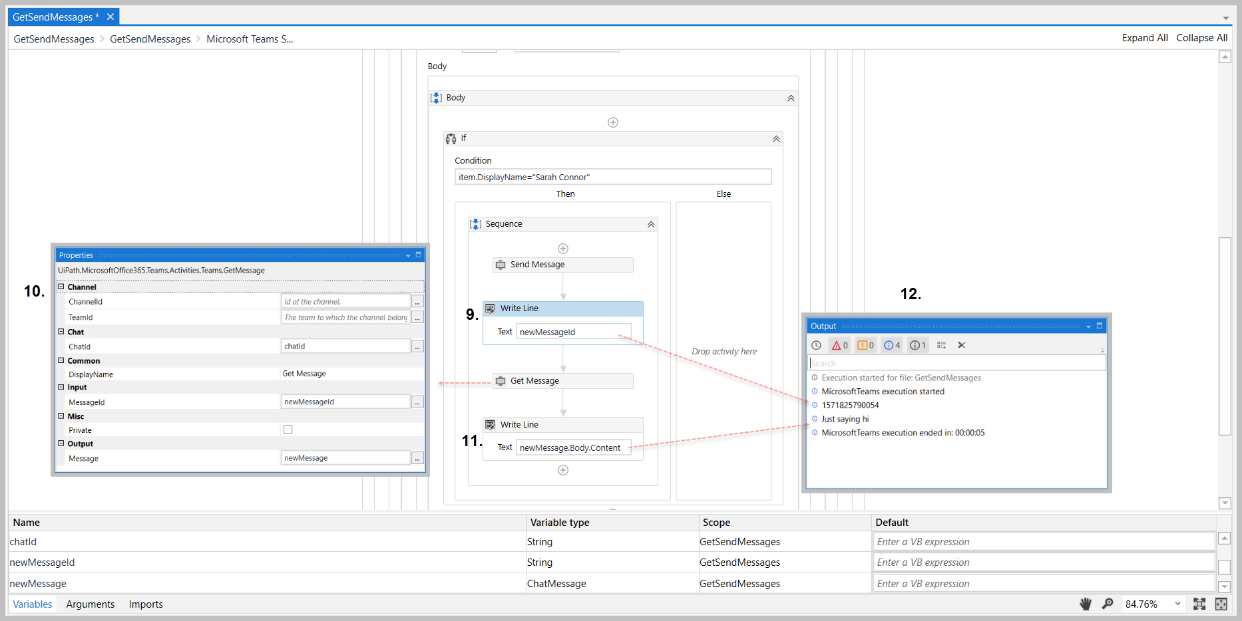
Task: Collapse the Output category in Properties
Action: (61, 443)
